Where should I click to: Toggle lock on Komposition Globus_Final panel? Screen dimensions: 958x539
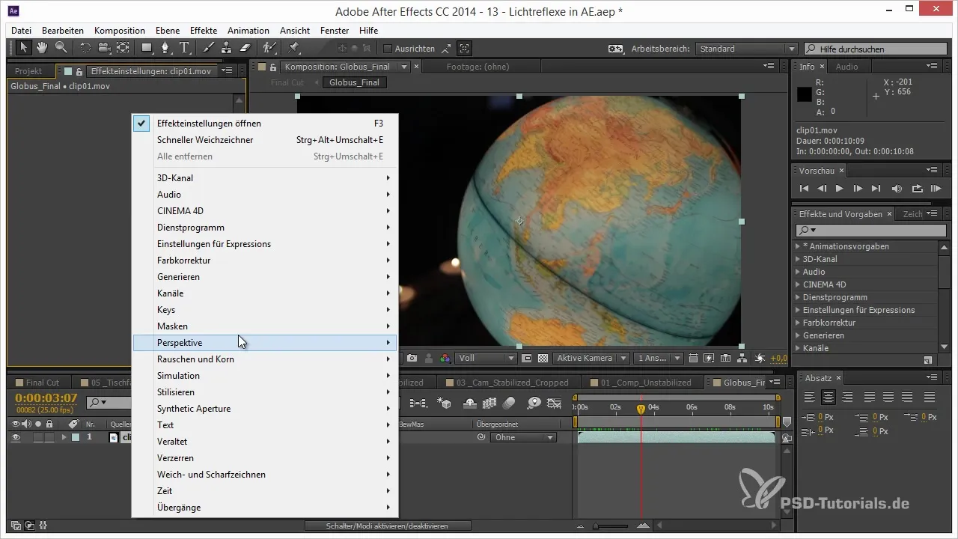click(273, 67)
